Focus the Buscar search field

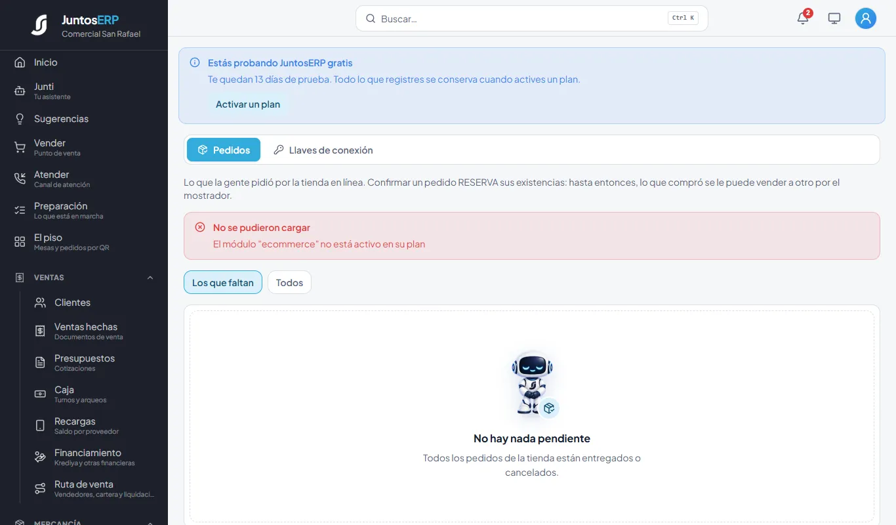tap(532, 18)
